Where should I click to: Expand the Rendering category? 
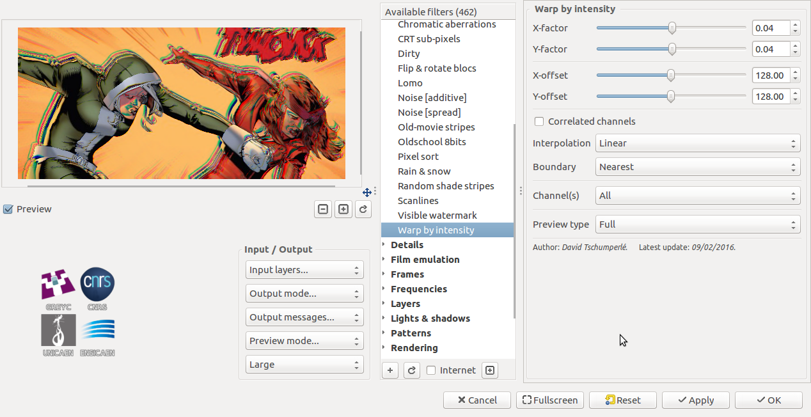[384, 348]
